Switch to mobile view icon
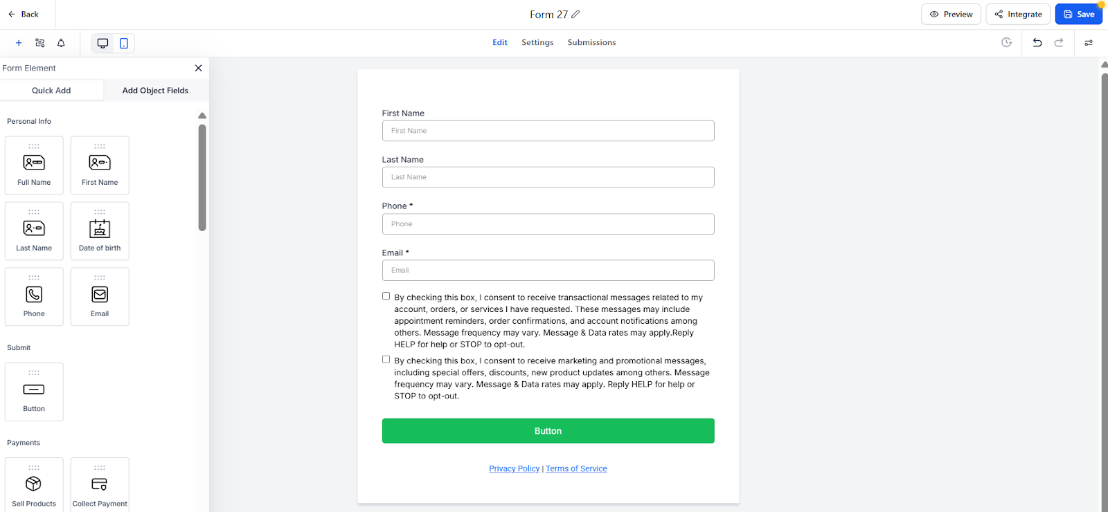This screenshot has height=512, width=1108. (124, 43)
